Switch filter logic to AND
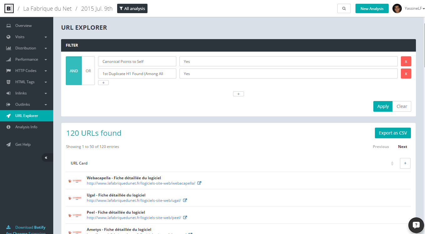Screen dimensions: 425x234 [74, 71]
